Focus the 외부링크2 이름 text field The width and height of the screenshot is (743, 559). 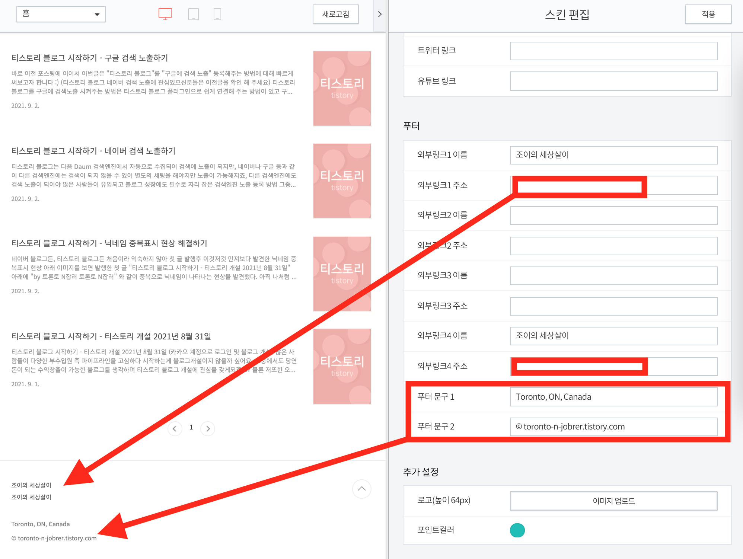pos(613,215)
